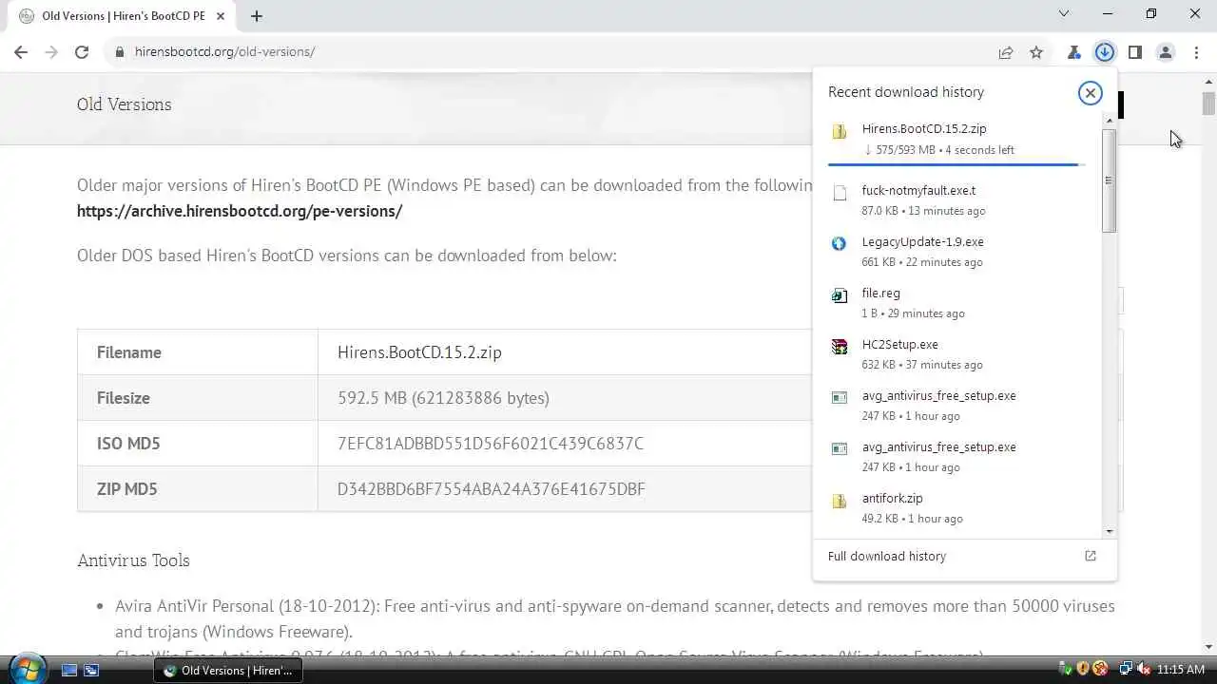Click the HC2Setup.exe installer icon
The image size is (1217, 684).
[839, 347]
